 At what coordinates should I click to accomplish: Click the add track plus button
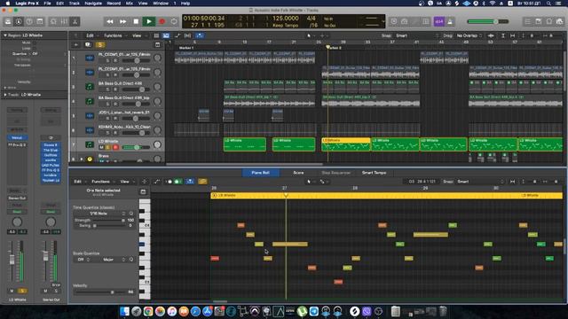pos(76,45)
